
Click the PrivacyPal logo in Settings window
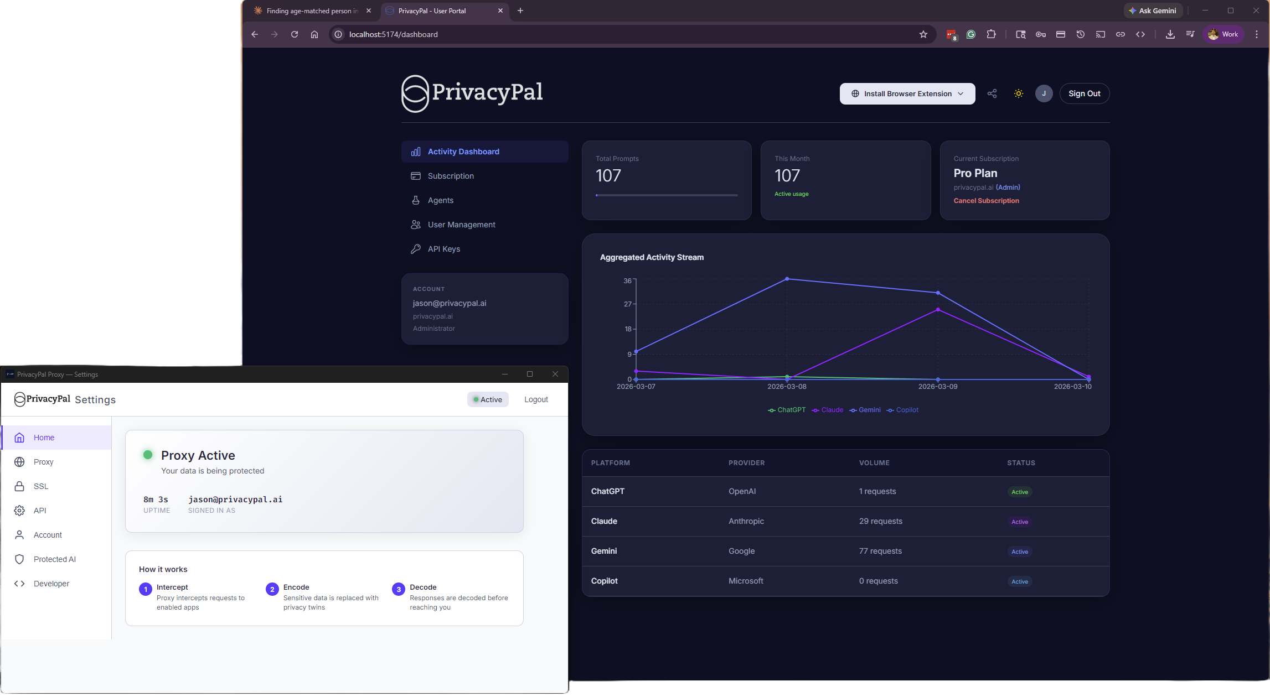[42, 399]
